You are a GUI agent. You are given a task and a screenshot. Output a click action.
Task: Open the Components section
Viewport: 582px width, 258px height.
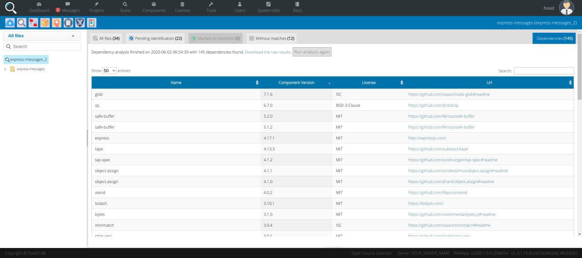154,7
